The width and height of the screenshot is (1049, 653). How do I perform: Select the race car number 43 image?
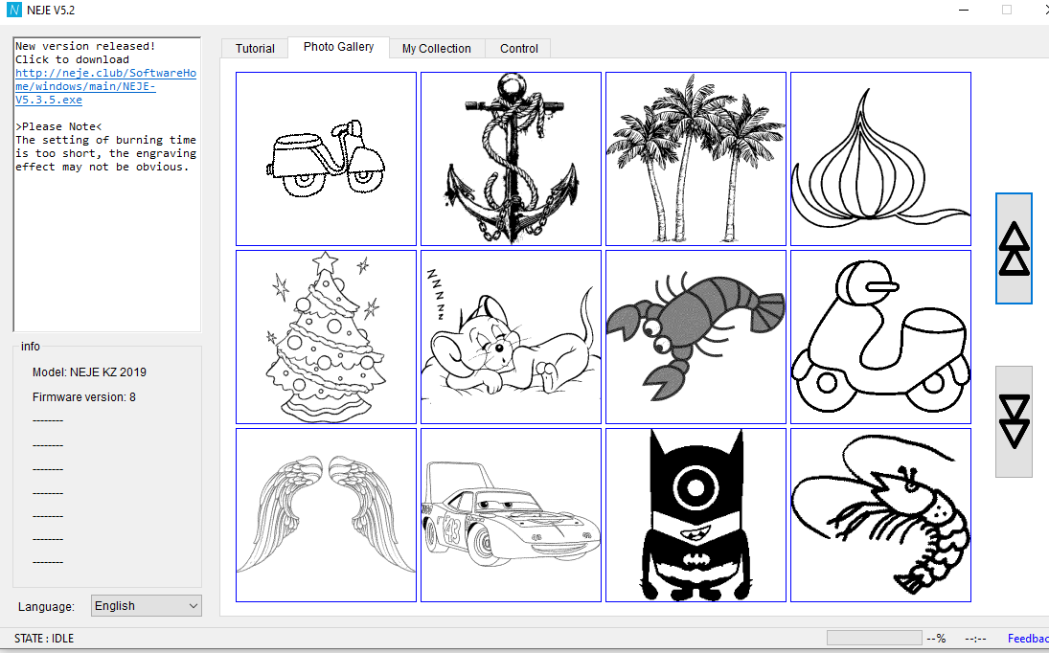(x=511, y=515)
